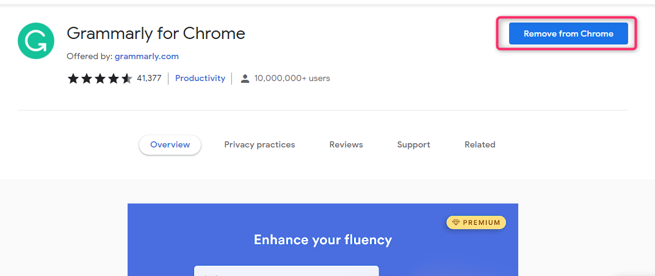The image size is (655, 276).
Task: Click the users person icon
Action: point(245,79)
